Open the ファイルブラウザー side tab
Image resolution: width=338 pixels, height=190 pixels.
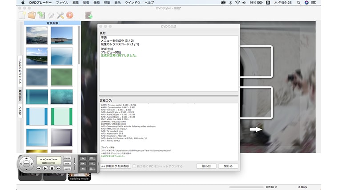click(x=20, y=71)
